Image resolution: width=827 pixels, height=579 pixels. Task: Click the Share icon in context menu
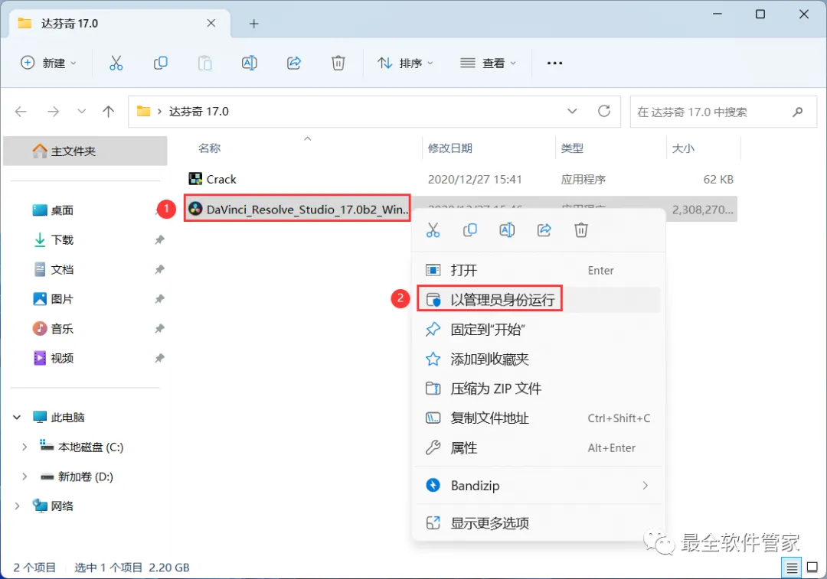coord(544,230)
